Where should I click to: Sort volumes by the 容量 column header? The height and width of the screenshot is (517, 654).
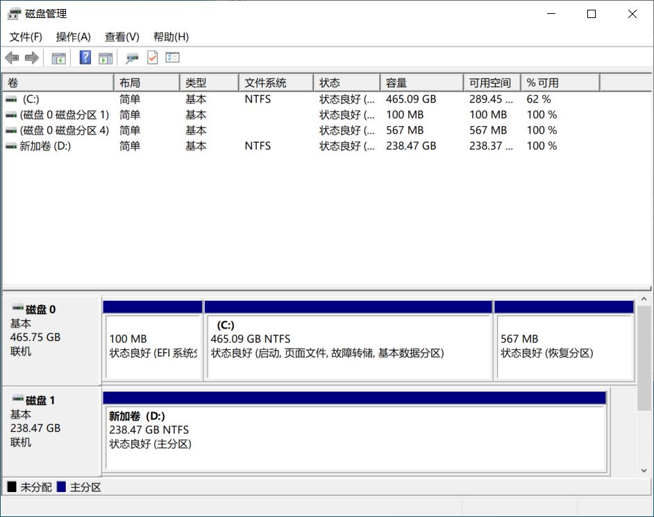421,82
